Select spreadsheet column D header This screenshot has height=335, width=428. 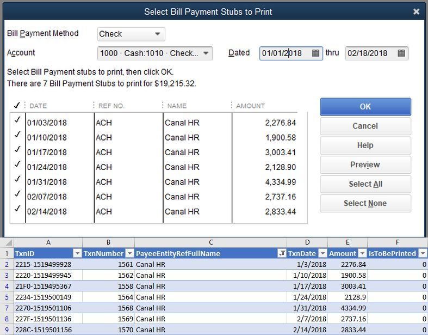307,242
